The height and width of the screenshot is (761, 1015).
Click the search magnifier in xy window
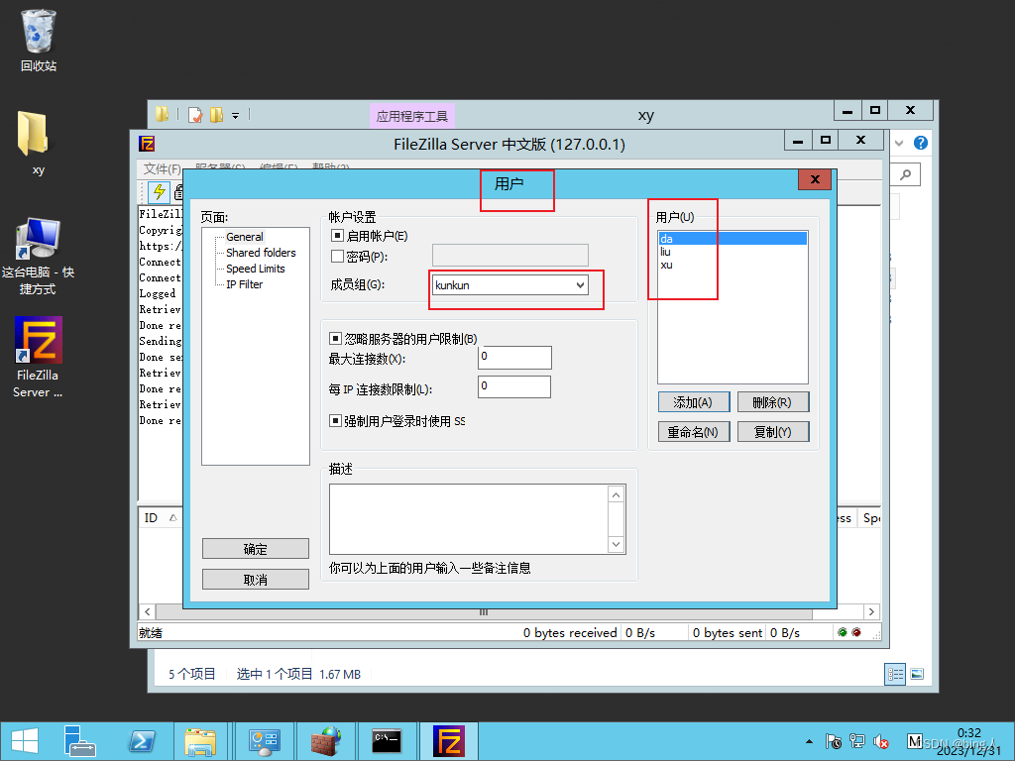[x=906, y=174]
